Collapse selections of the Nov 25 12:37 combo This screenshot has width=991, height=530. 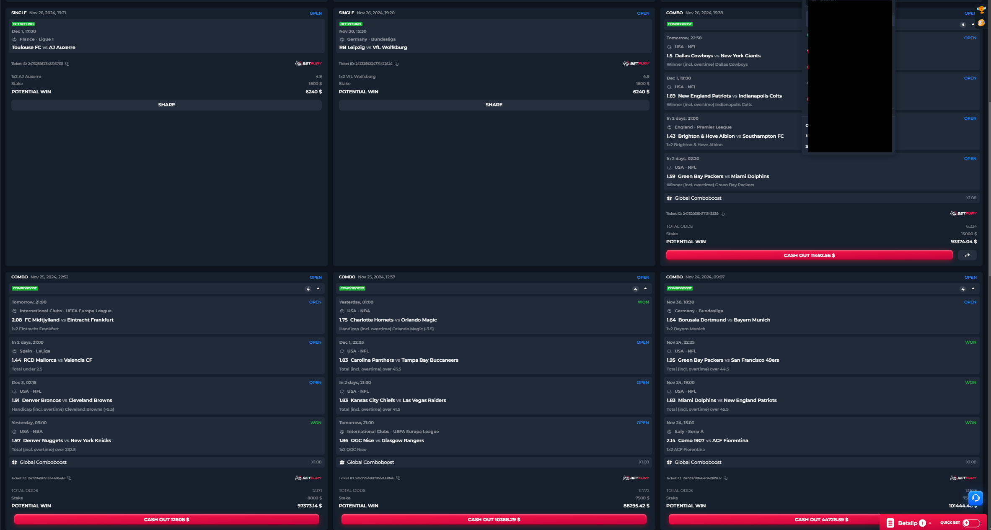click(x=645, y=288)
